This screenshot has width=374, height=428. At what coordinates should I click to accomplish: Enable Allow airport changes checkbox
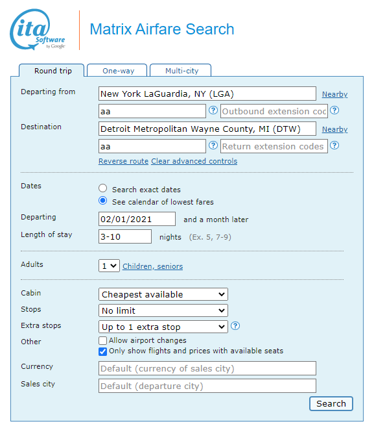click(102, 341)
